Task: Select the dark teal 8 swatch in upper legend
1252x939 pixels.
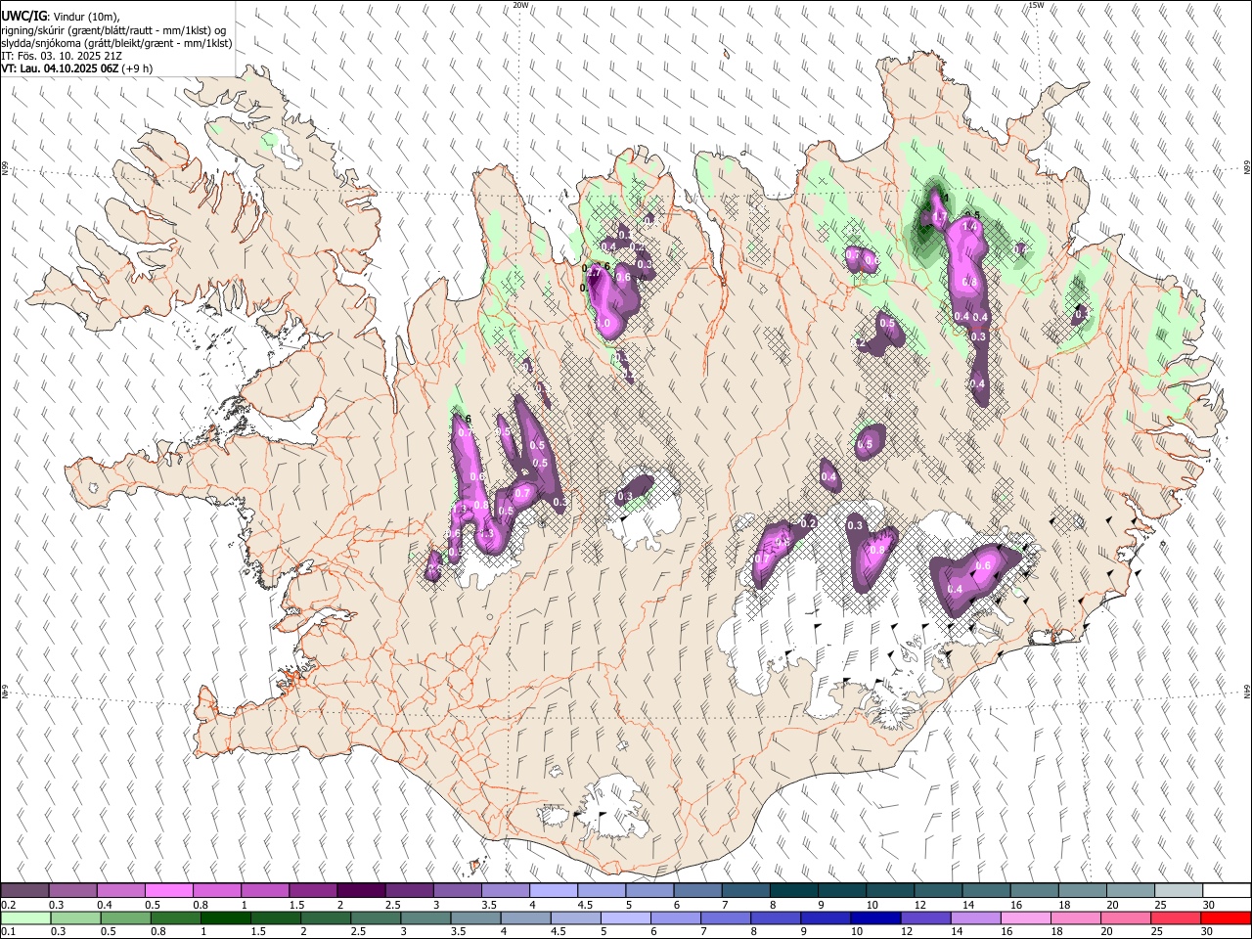Action: pos(794,891)
